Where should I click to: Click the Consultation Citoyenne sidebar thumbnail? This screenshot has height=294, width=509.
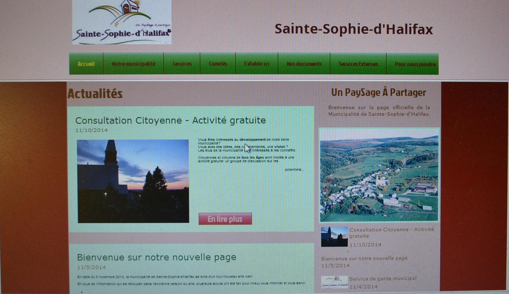[x=334, y=237]
